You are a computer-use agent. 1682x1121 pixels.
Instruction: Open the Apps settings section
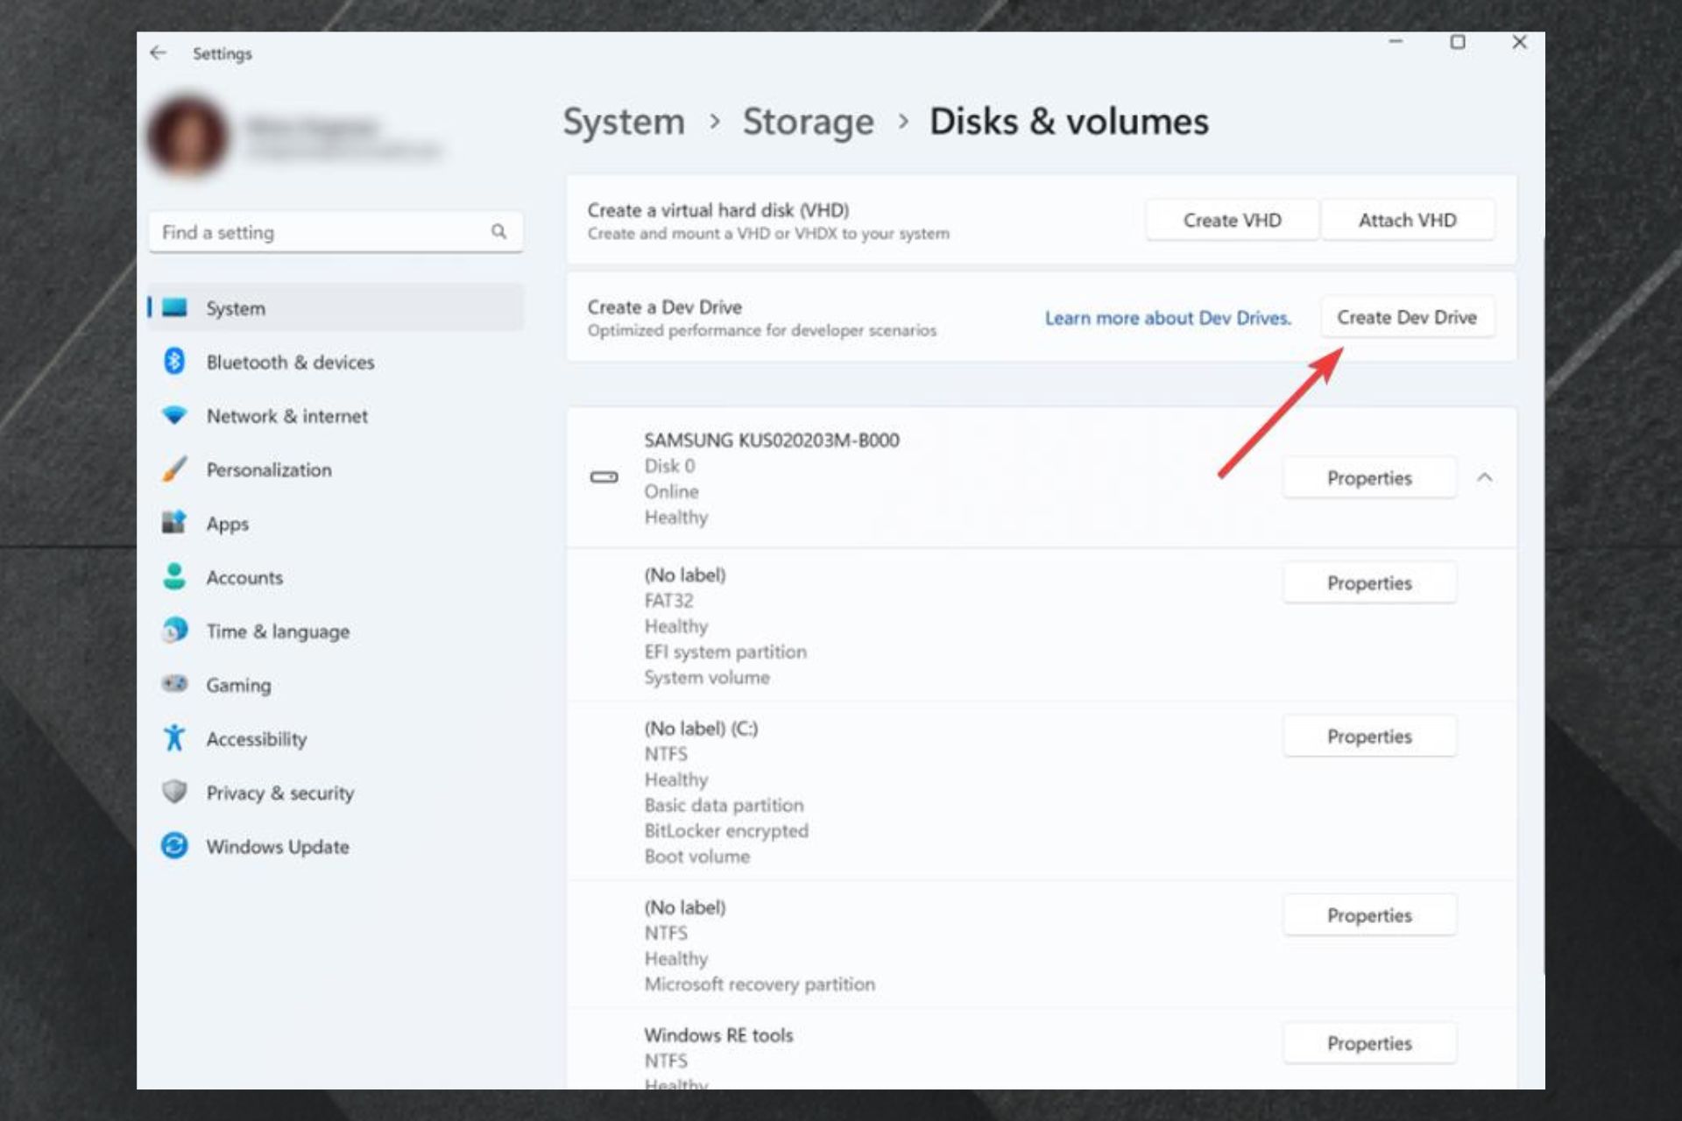coord(228,524)
